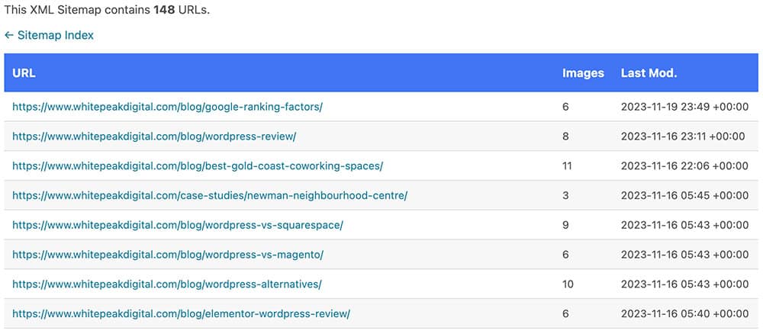Click the bold 148 URL count text

click(x=164, y=10)
